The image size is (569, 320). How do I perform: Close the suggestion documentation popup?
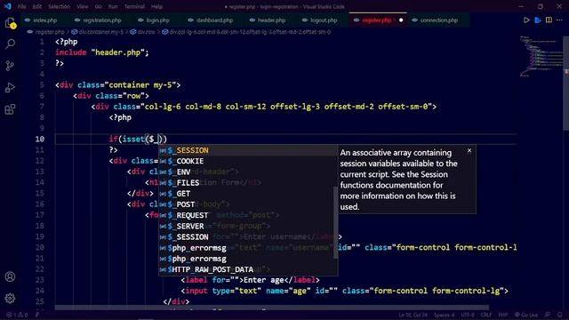pyautogui.click(x=469, y=150)
